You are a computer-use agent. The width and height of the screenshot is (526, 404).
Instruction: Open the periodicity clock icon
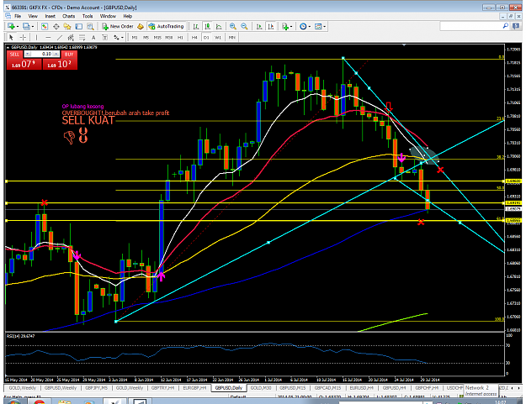tap(303, 26)
